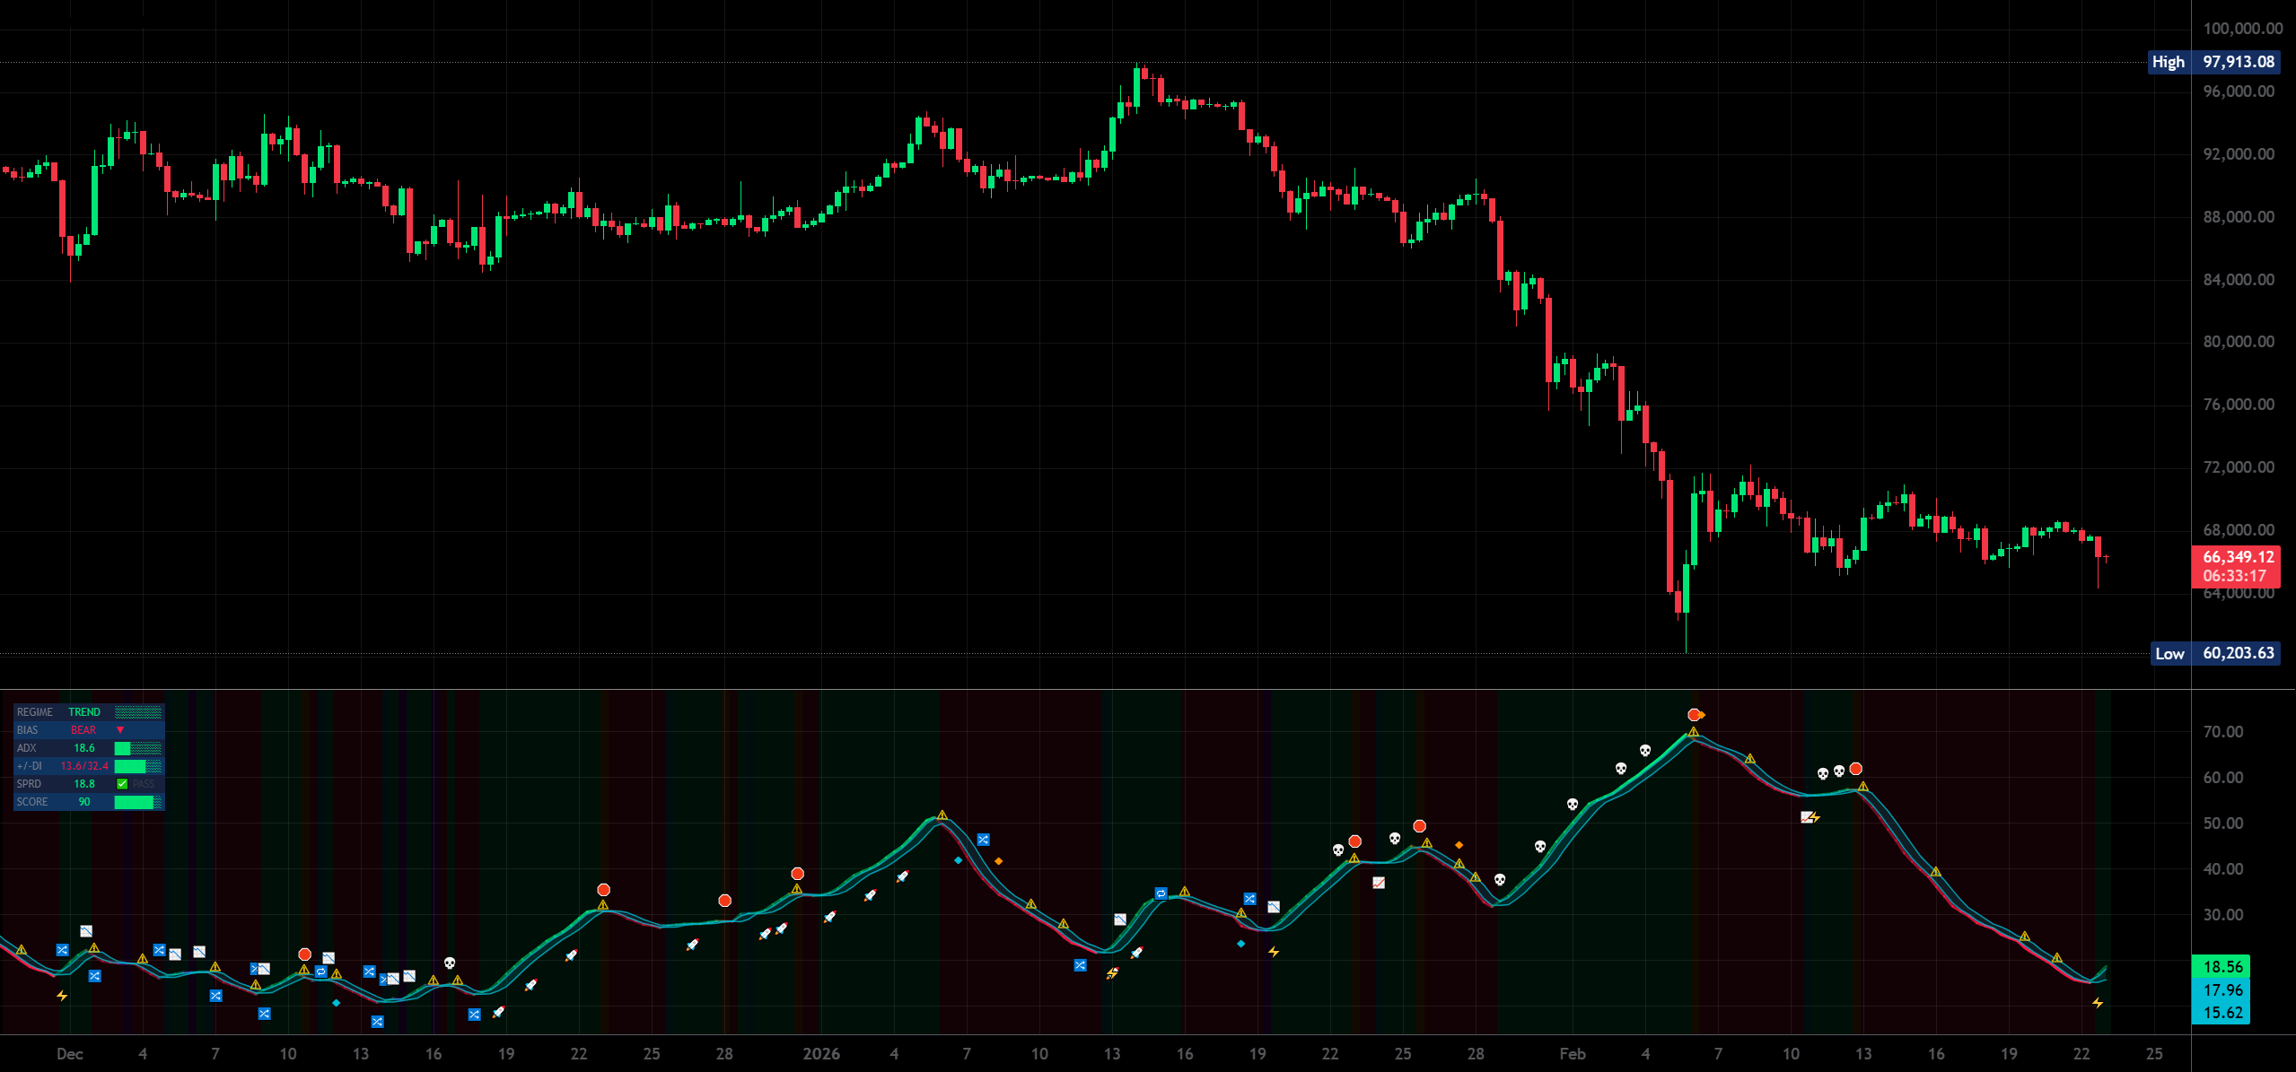Click the green 18.56 indicator value label
Viewport: 2296px width, 1072px height.
[x=2222, y=967]
